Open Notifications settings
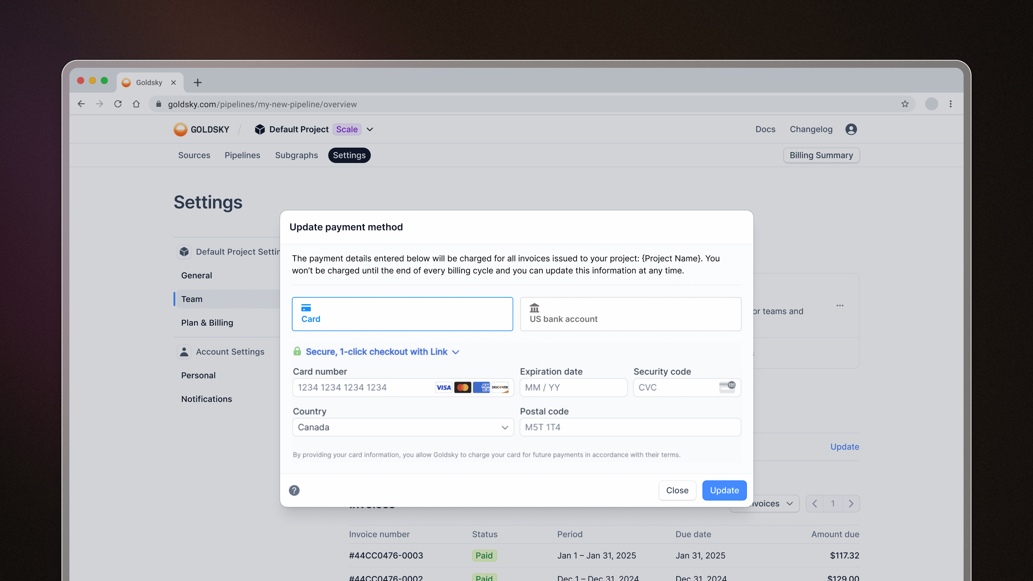 (207, 399)
